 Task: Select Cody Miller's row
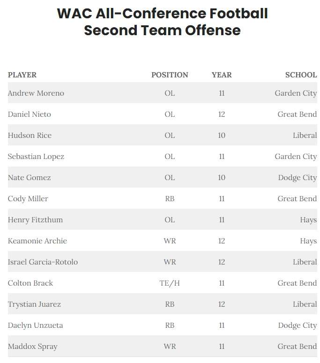pyautogui.click(x=163, y=198)
